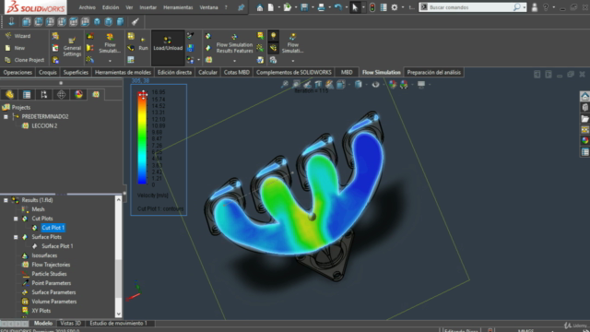Click the Save icon in top toolbar
Image resolution: width=590 pixels, height=332 pixels.
pyautogui.click(x=304, y=7)
